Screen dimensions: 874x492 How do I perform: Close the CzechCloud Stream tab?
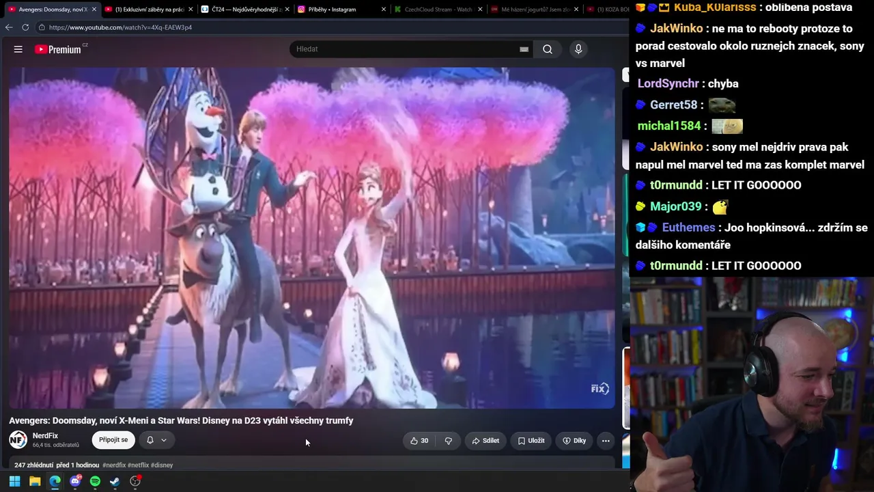[x=480, y=10]
